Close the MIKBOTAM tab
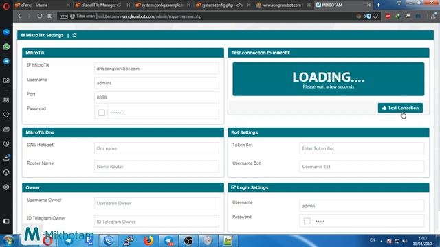The image size is (440, 247). coord(368,5)
